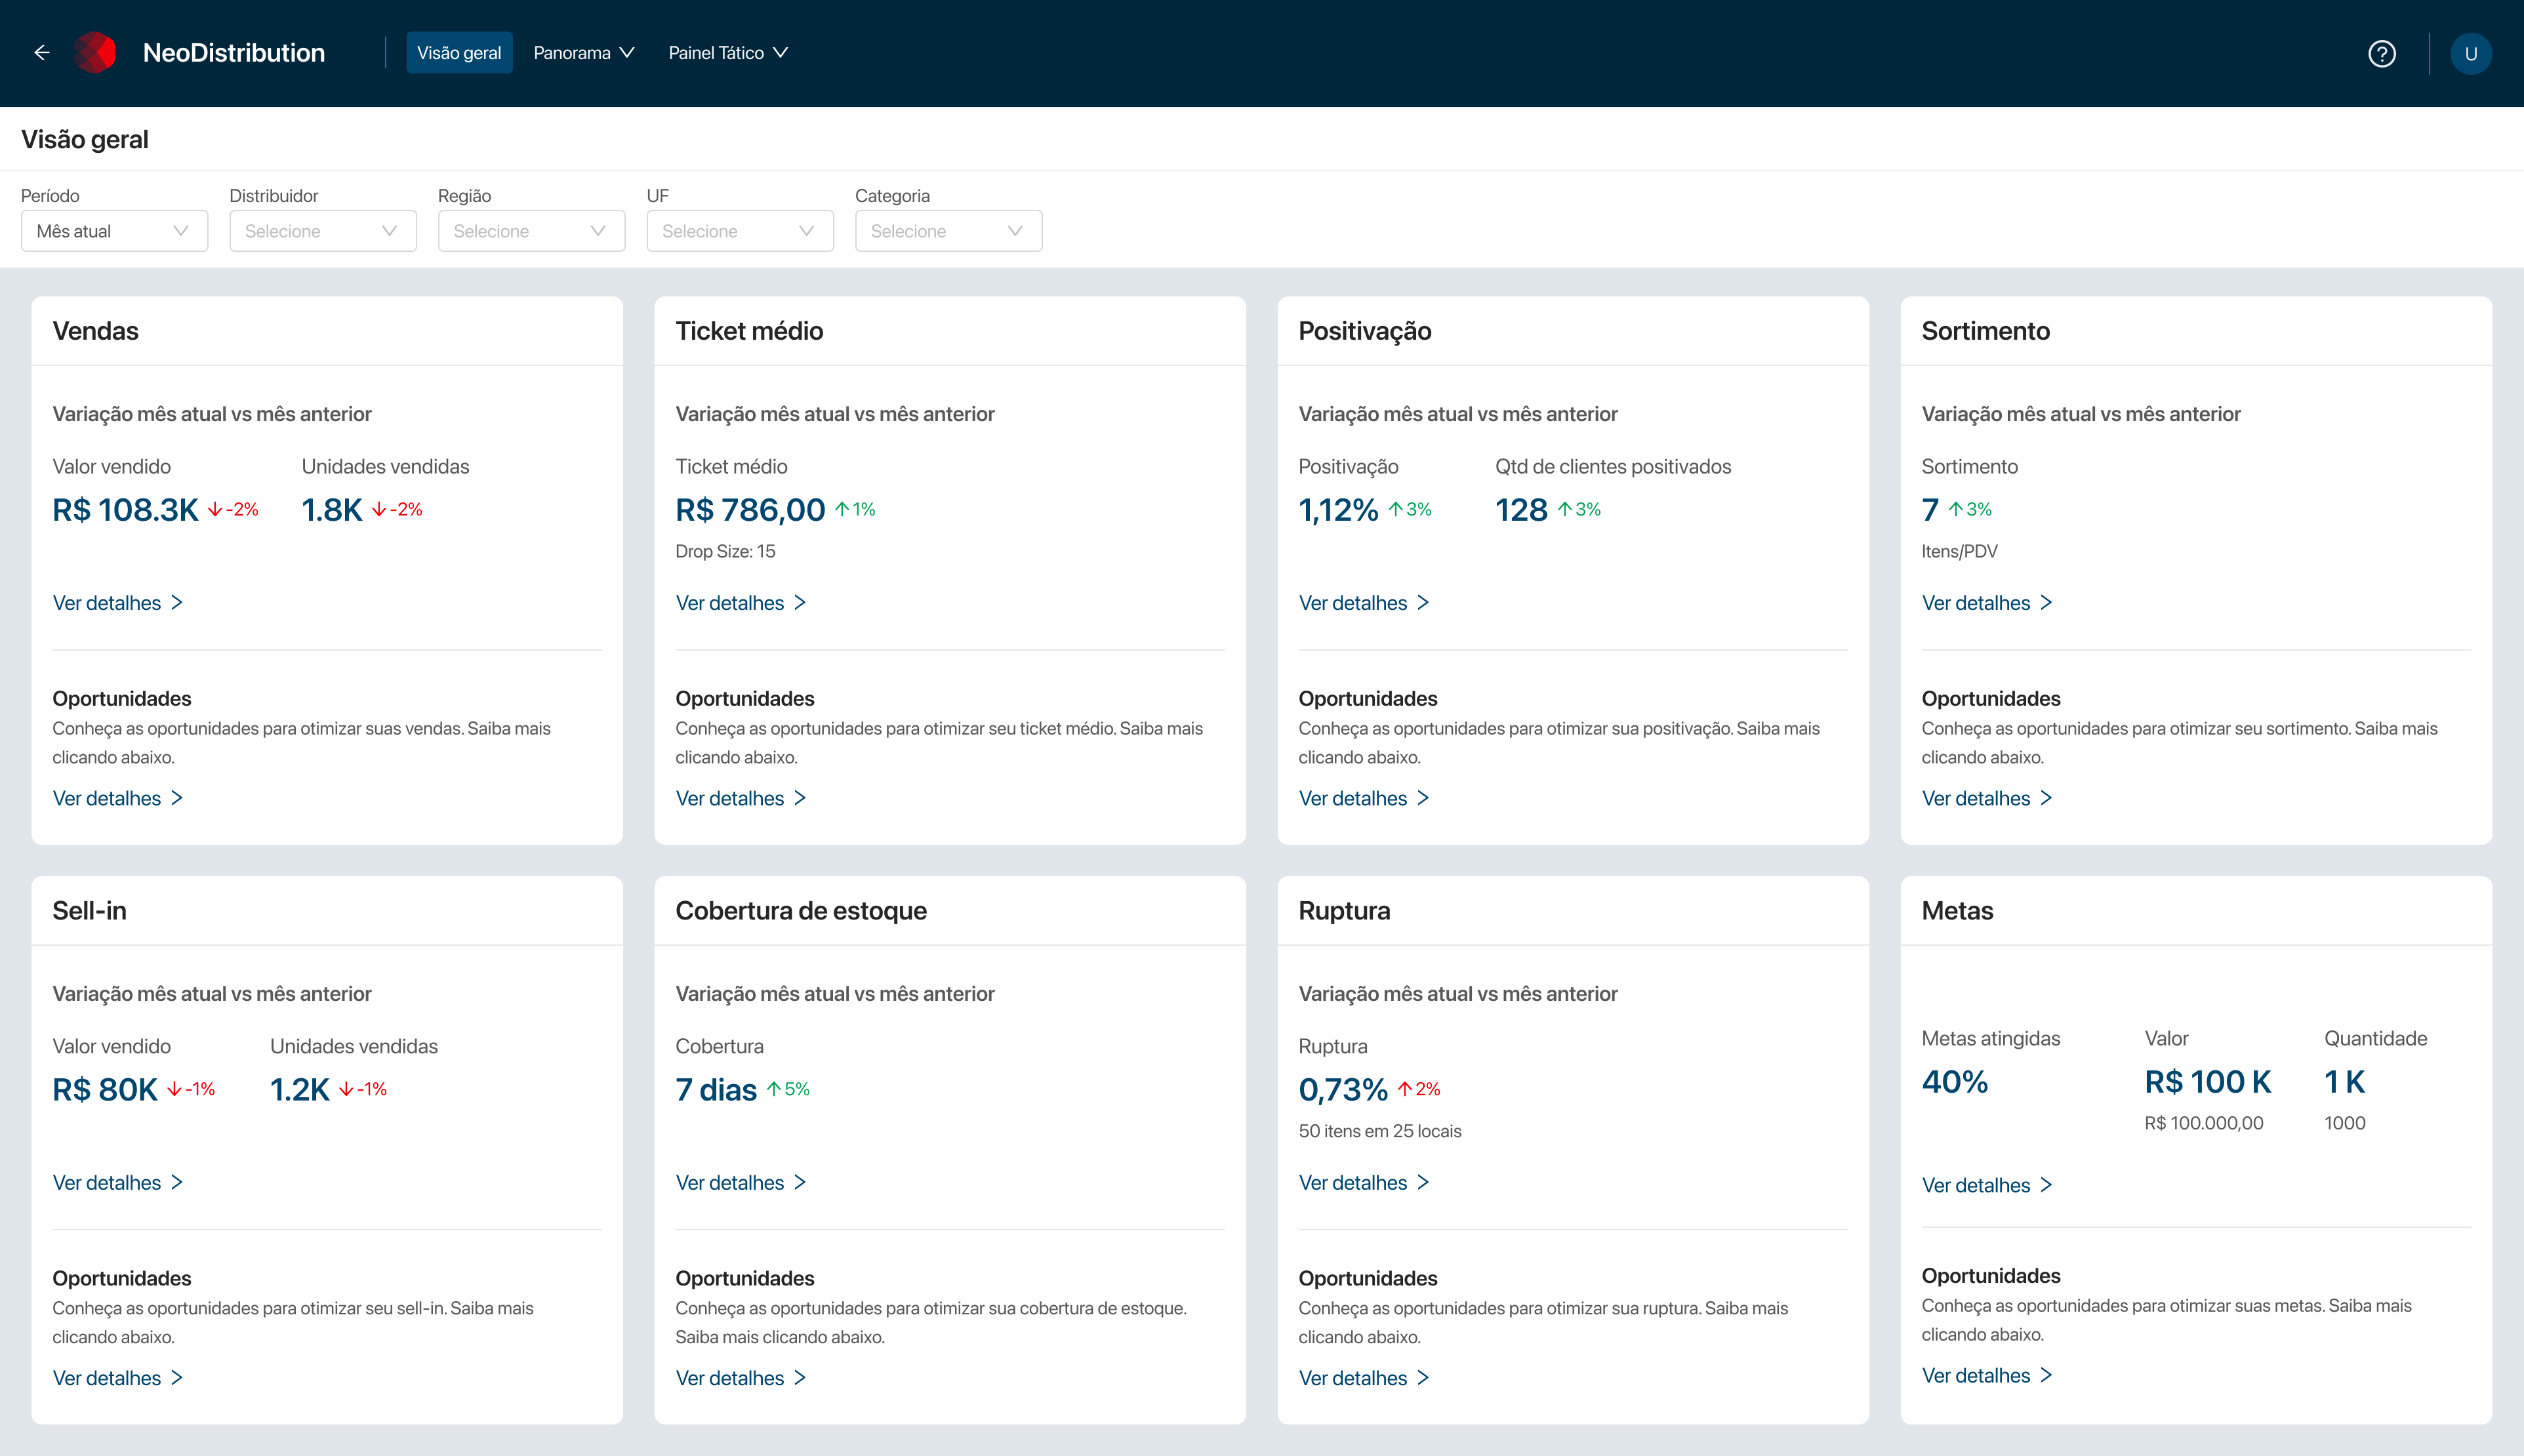Viewport: 2524px width, 1456px height.
Task: Click the UF Selecione input field
Action: [739, 231]
